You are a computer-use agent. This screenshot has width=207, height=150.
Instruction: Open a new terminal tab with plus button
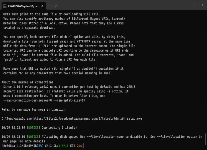(x=50, y=6)
